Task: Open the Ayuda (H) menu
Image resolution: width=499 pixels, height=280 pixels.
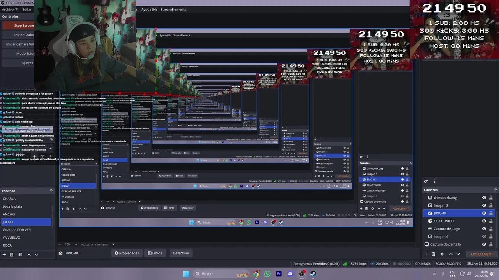Action: (149, 9)
